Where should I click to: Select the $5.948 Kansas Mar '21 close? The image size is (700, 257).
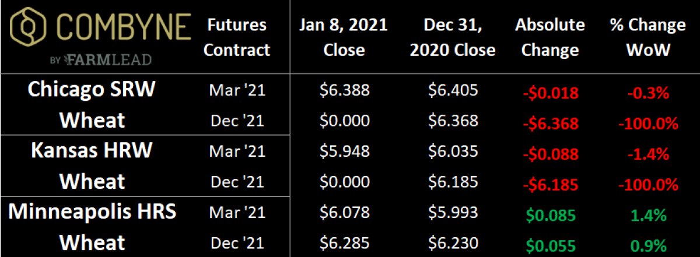click(x=345, y=151)
